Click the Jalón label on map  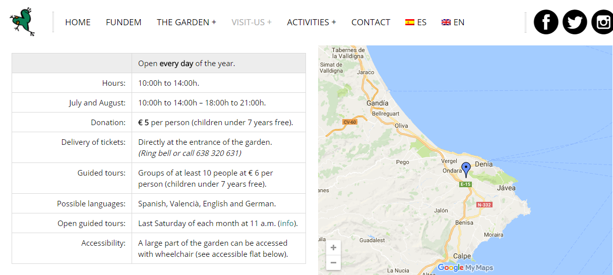pyautogui.click(x=441, y=210)
